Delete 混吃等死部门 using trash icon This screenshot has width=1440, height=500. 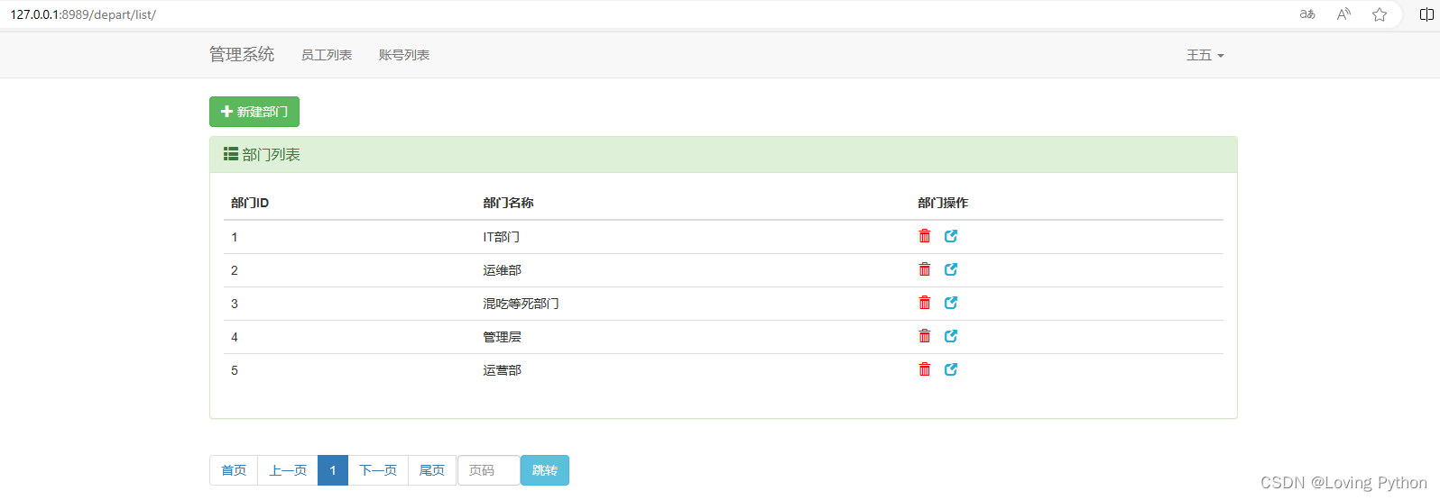coord(925,303)
